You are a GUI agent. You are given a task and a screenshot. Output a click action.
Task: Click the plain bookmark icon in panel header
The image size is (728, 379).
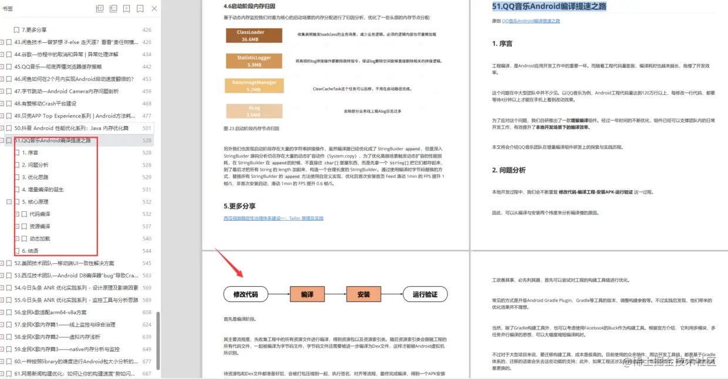140,9
